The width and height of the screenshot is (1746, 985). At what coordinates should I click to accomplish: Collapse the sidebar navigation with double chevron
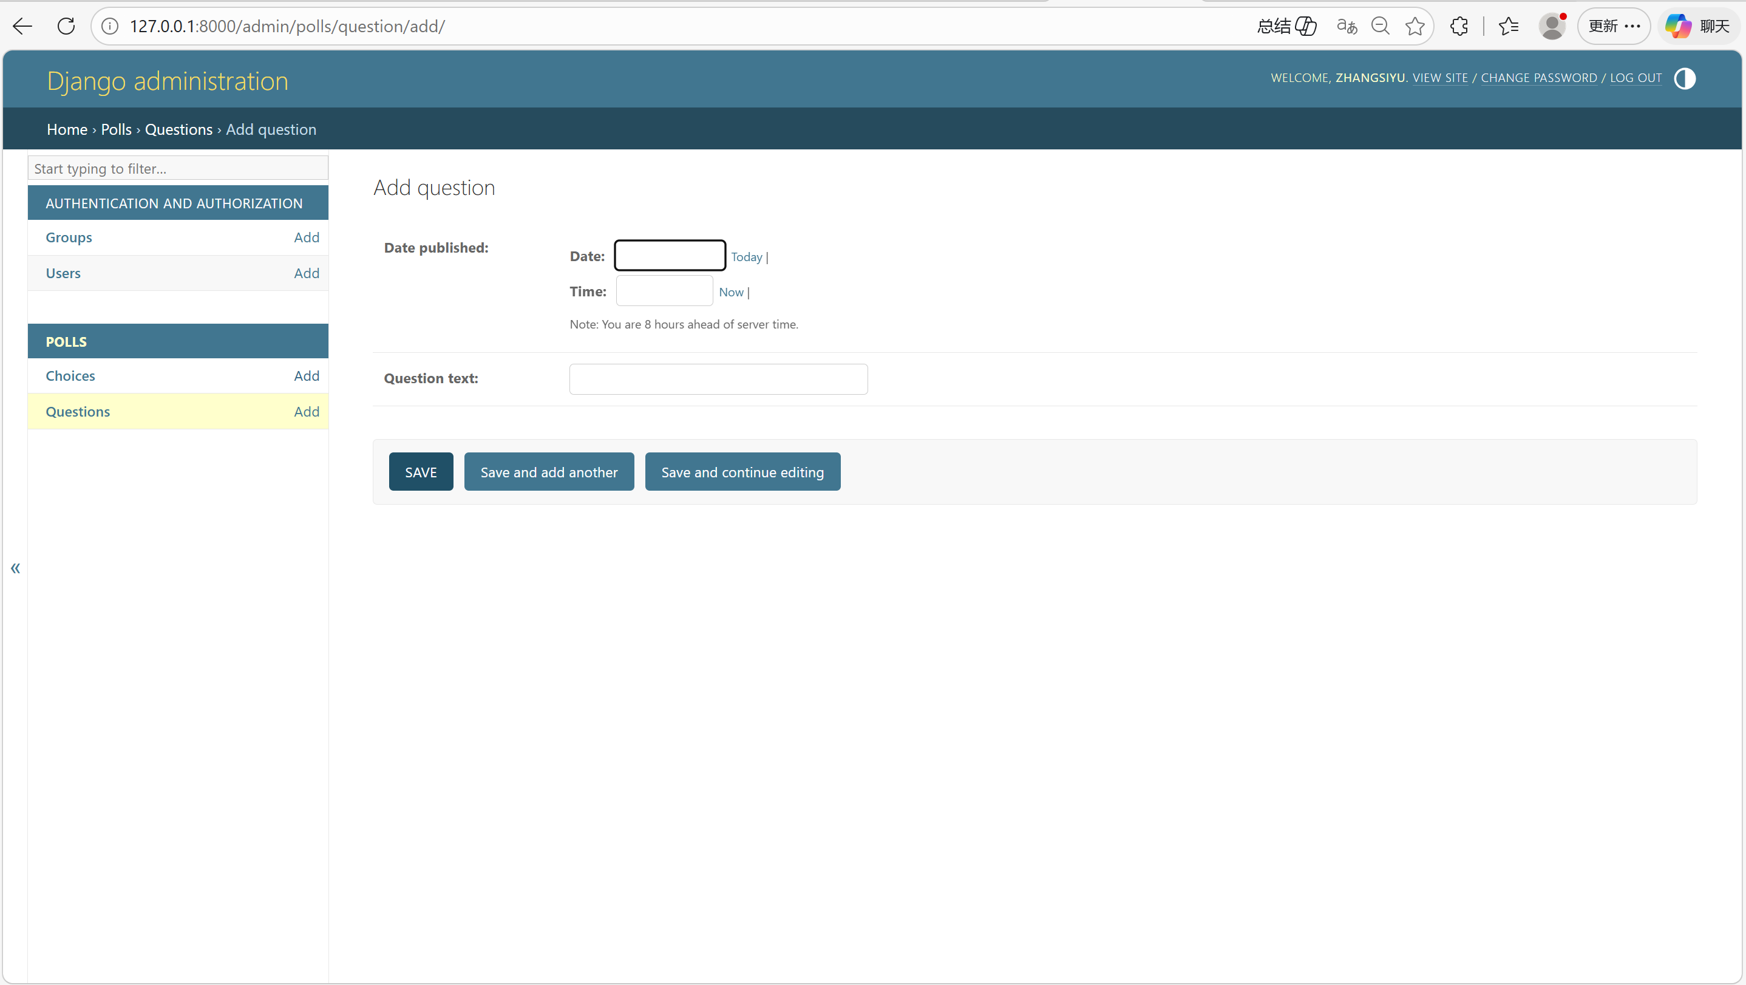point(15,568)
